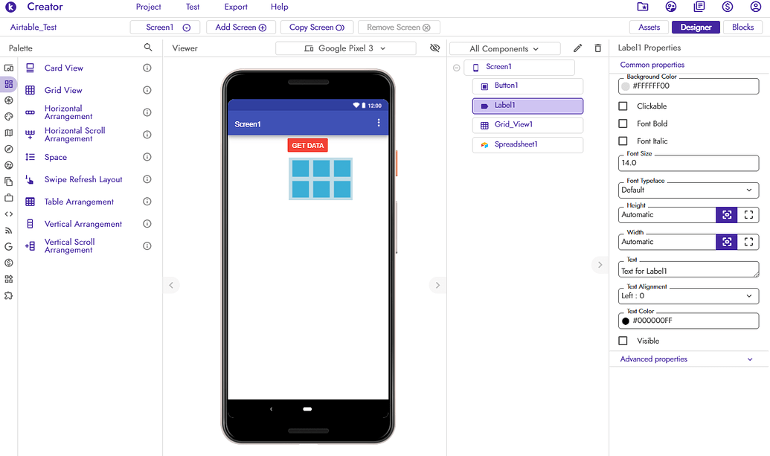Viewport: 770px width, 456px height.
Task: Open the Google Pixel 3 device dropdown
Action: (345, 48)
